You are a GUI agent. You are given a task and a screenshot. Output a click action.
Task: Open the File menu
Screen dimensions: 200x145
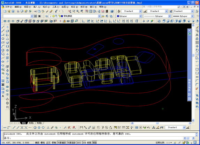click(x=8, y=7)
